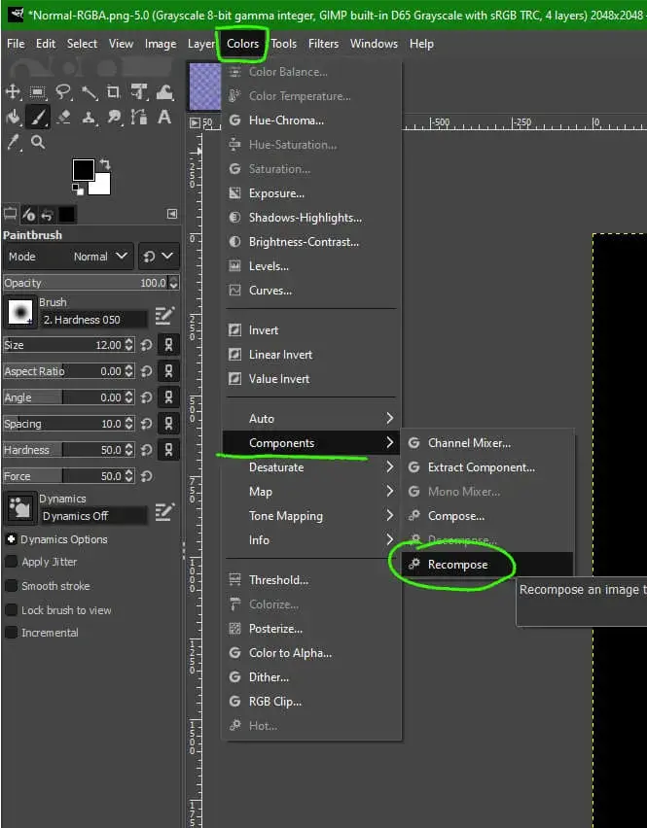
Task: Choose the Text tool
Action: click(x=164, y=117)
